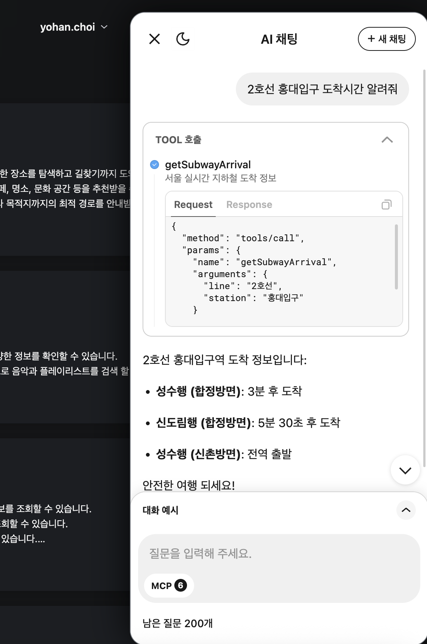
Task: Click the plus icon in 새 채팅
Action: pos(371,39)
